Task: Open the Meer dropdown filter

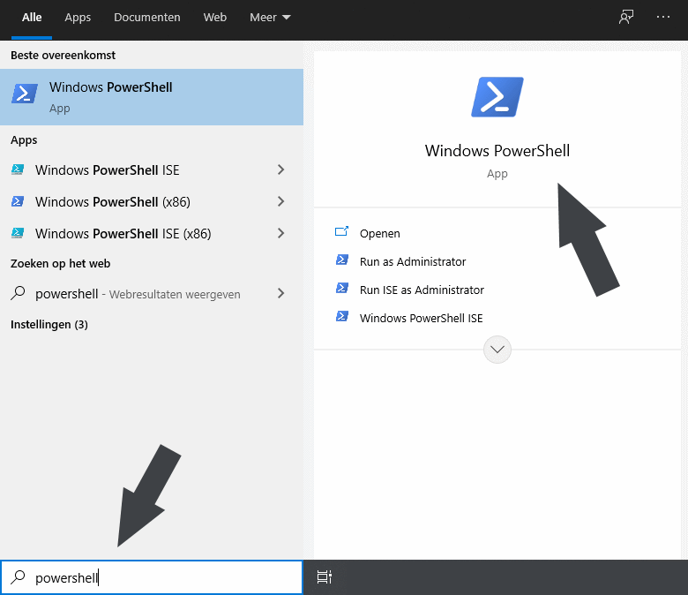Action: (x=270, y=17)
